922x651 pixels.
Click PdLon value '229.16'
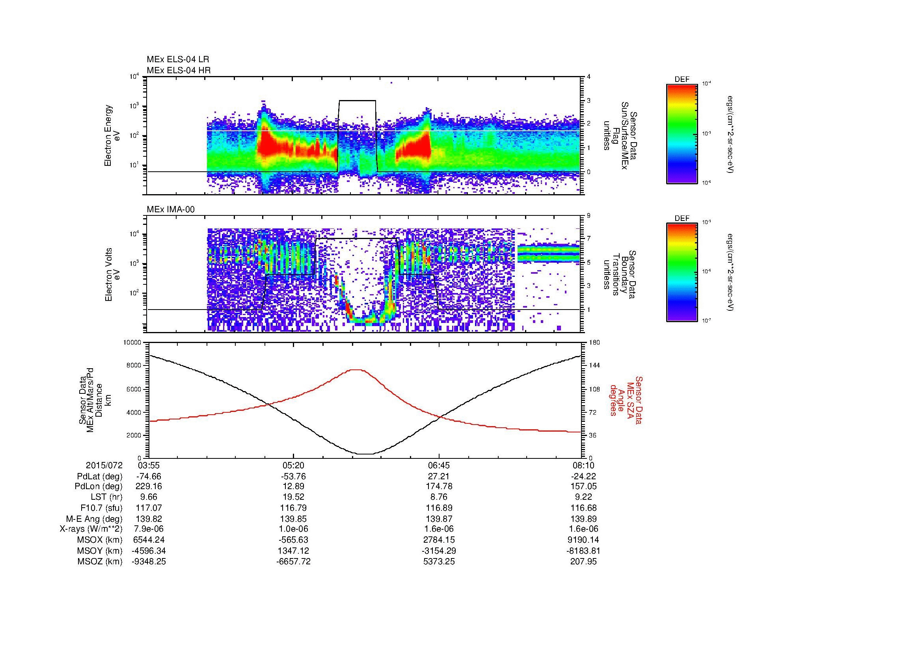point(149,486)
